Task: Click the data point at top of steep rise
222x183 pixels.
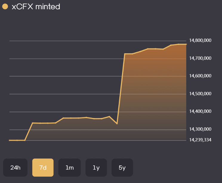Action: pos(125,54)
